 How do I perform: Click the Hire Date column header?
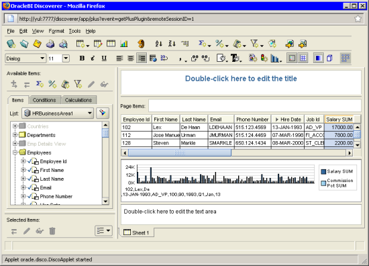(288, 120)
